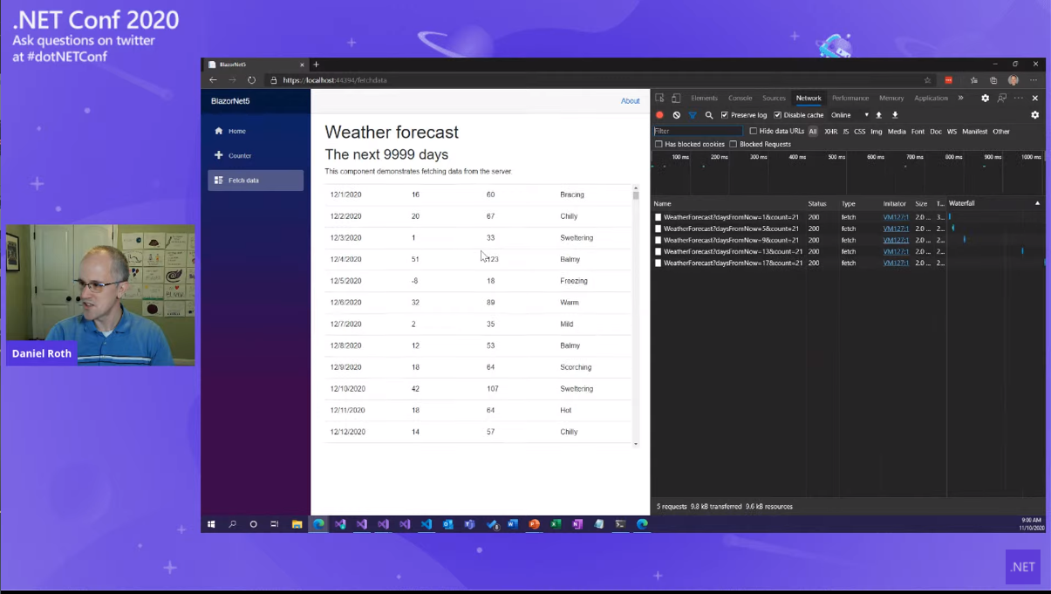Check Has blocked cookies checkbox
The height and width of the screenshot is (594, 1051).
(659, 144)
